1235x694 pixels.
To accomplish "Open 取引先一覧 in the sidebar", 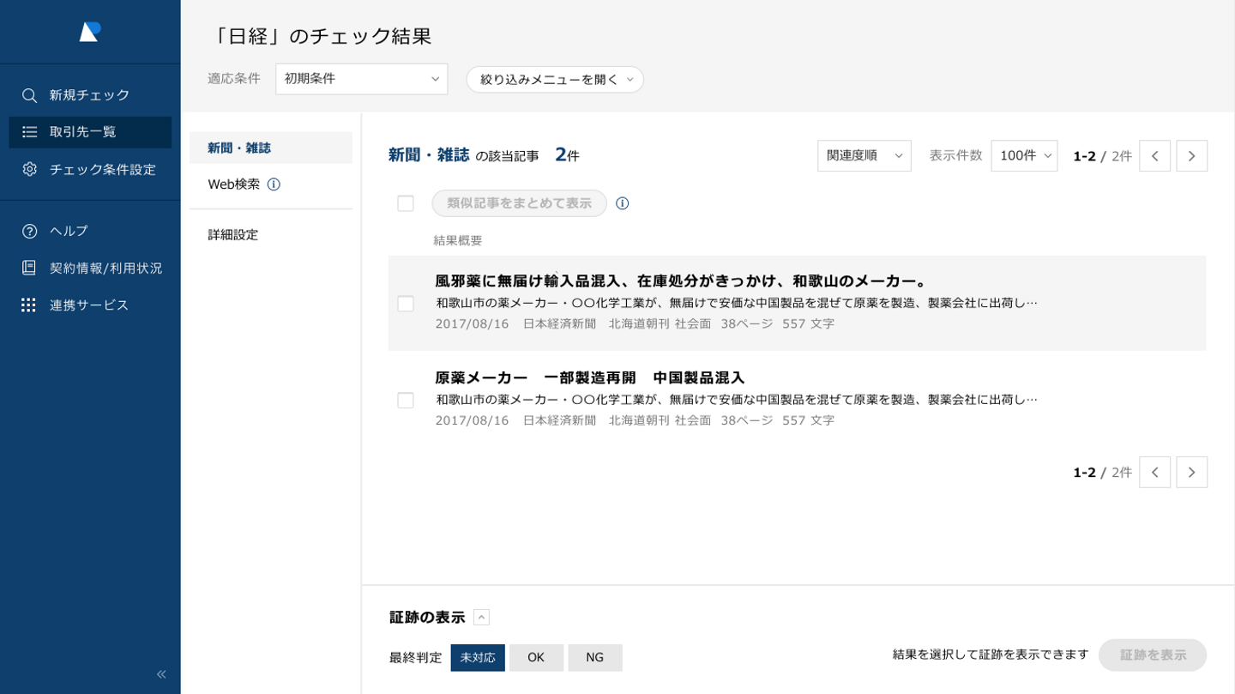I will (90, 132).
